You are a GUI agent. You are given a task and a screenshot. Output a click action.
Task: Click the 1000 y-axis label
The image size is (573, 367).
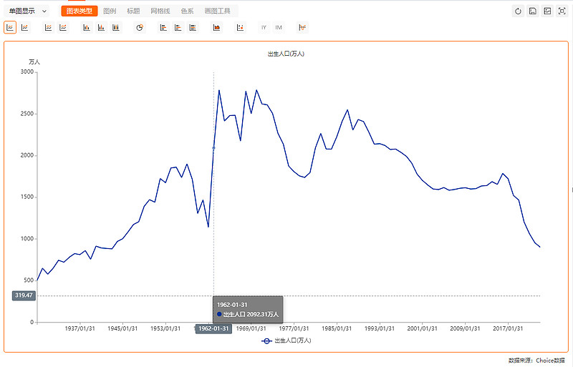click(x=27, y=238)
